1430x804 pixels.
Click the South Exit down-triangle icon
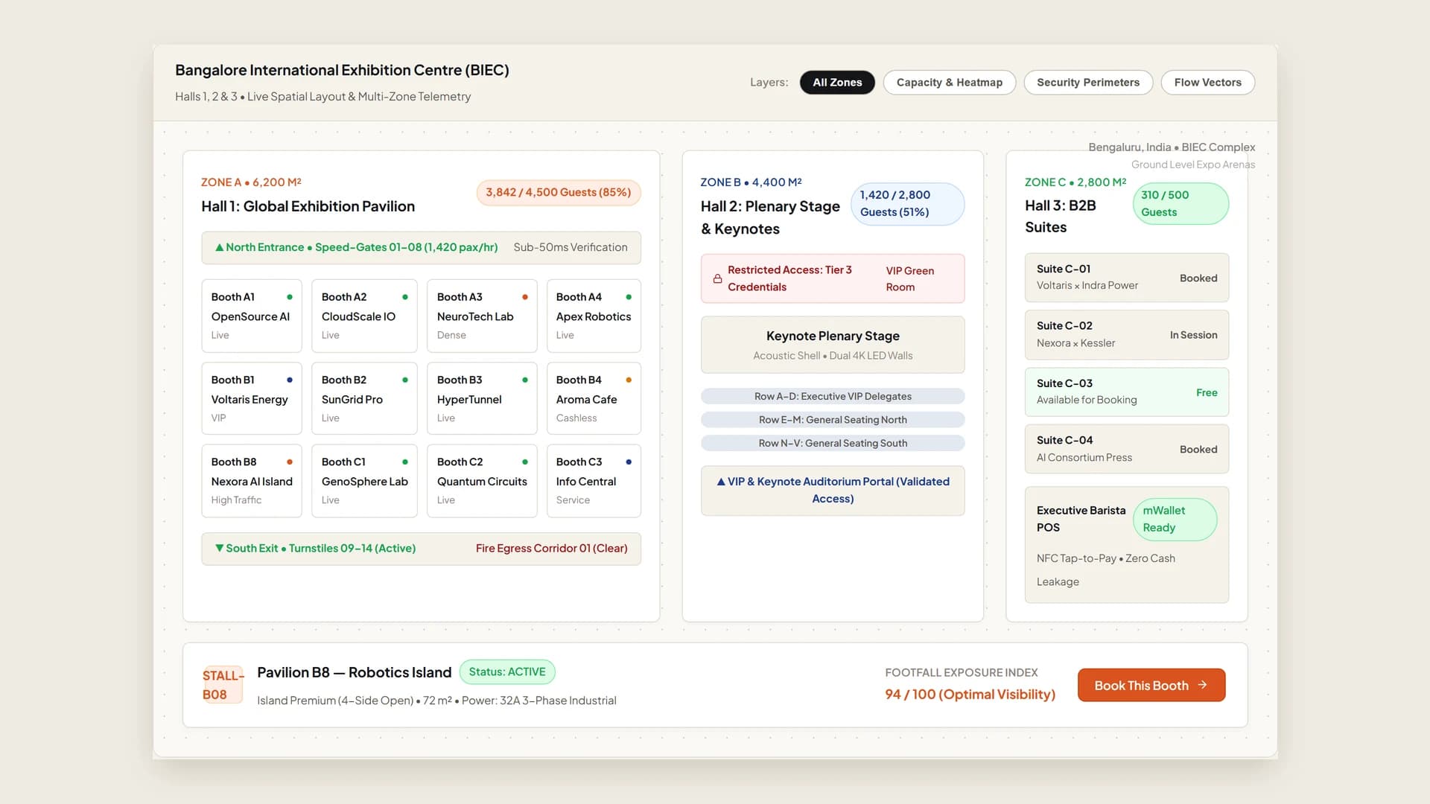220,548
